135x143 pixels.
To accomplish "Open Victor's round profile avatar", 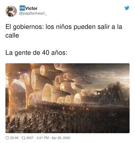I will click(x=11, y=11).
